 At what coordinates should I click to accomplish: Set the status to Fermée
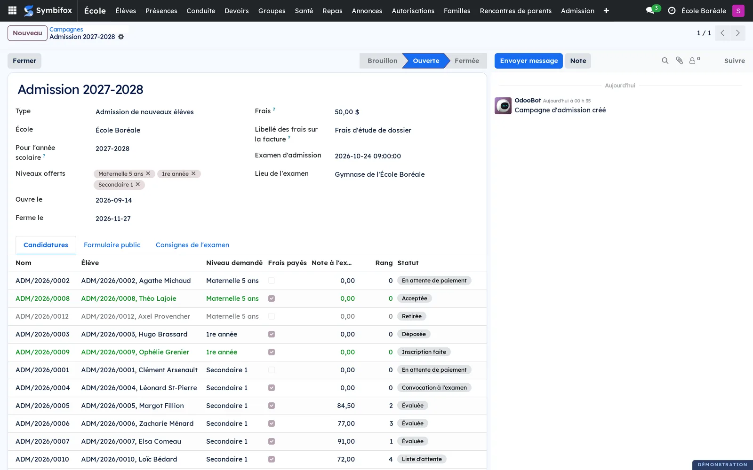point(466,61)
